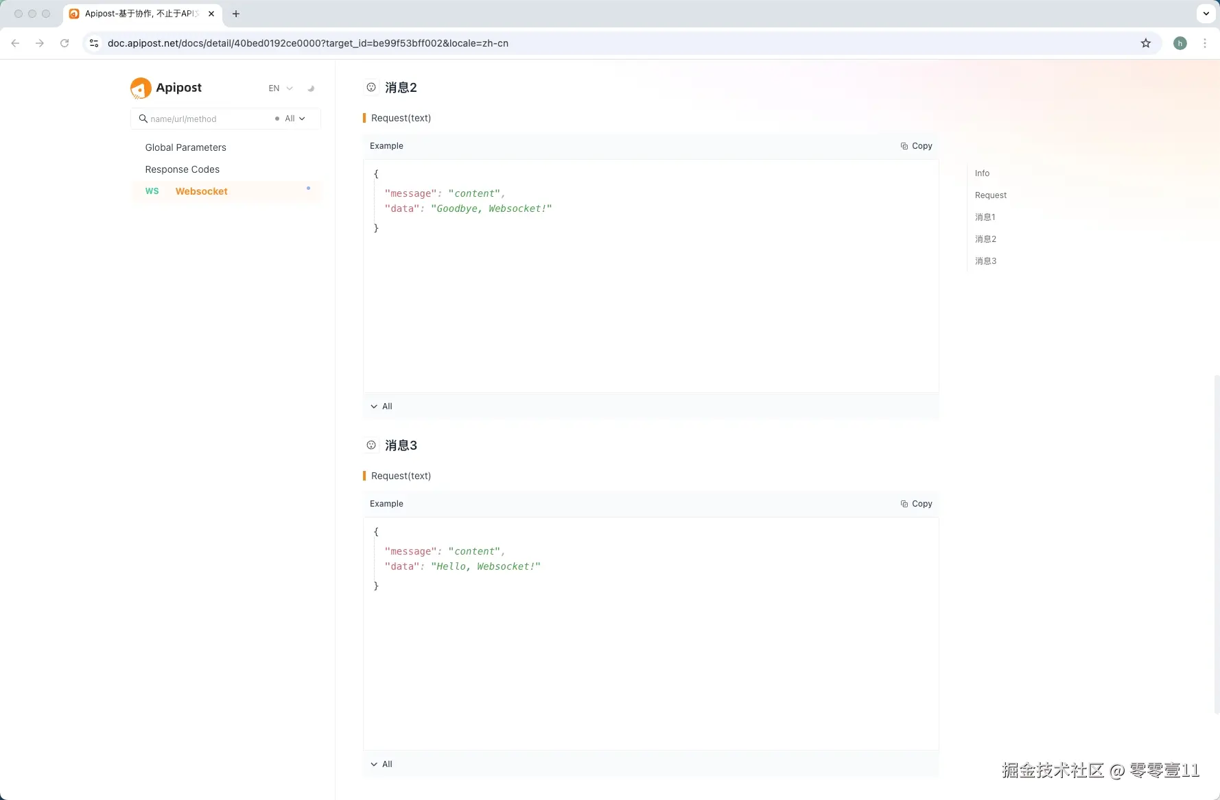Jump to 消息1 in page outline
Viewport: 1220px width, 800px height.
point(985,217)
